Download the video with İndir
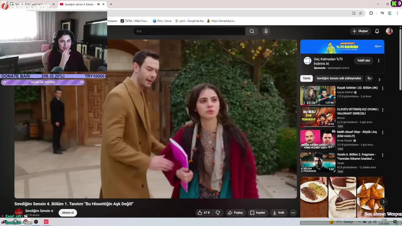The width and height of the screenshot is (402, 226). 279,213
